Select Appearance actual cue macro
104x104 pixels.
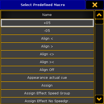[x=47, y=78]
